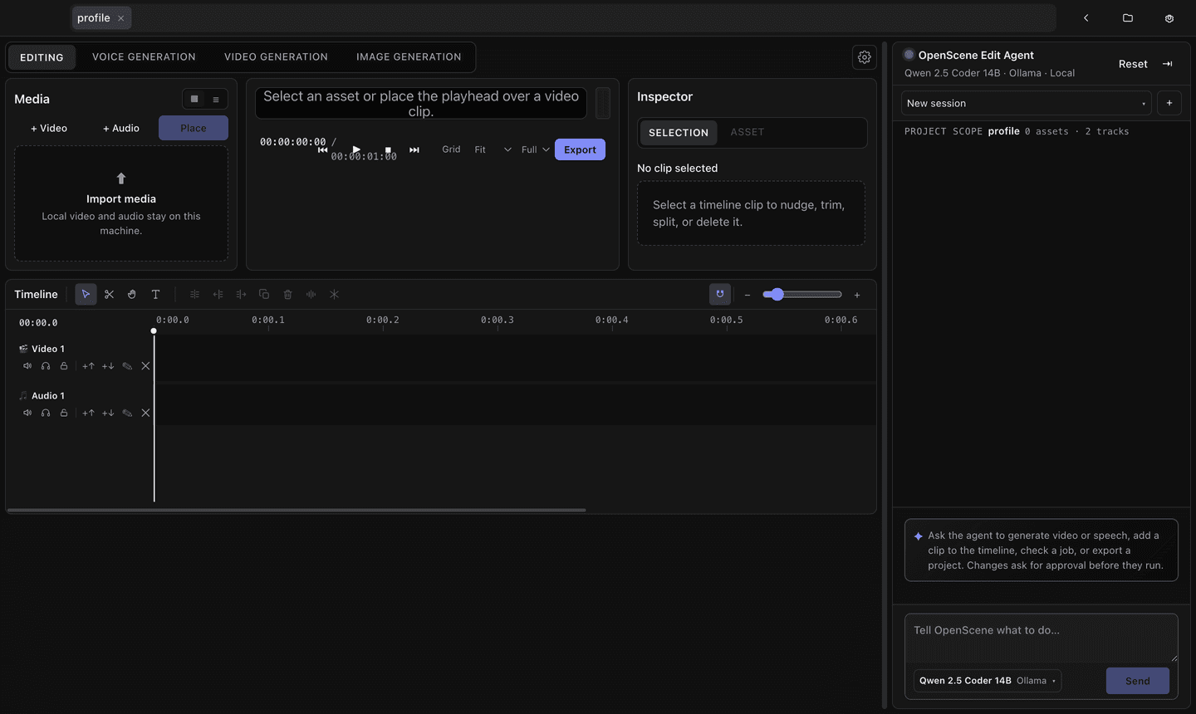Click the Export button
The height and width of the screenshot is (714, 1196).
pos(580,149)
